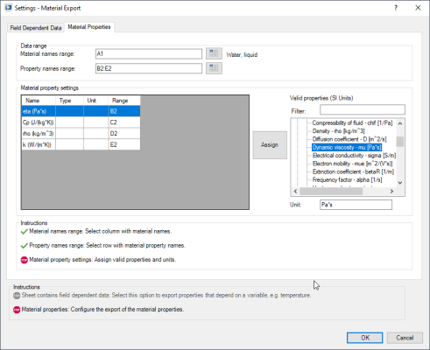Click the range picker icon for Property names
The image size is (430, 350).
(x=214, y=68)
